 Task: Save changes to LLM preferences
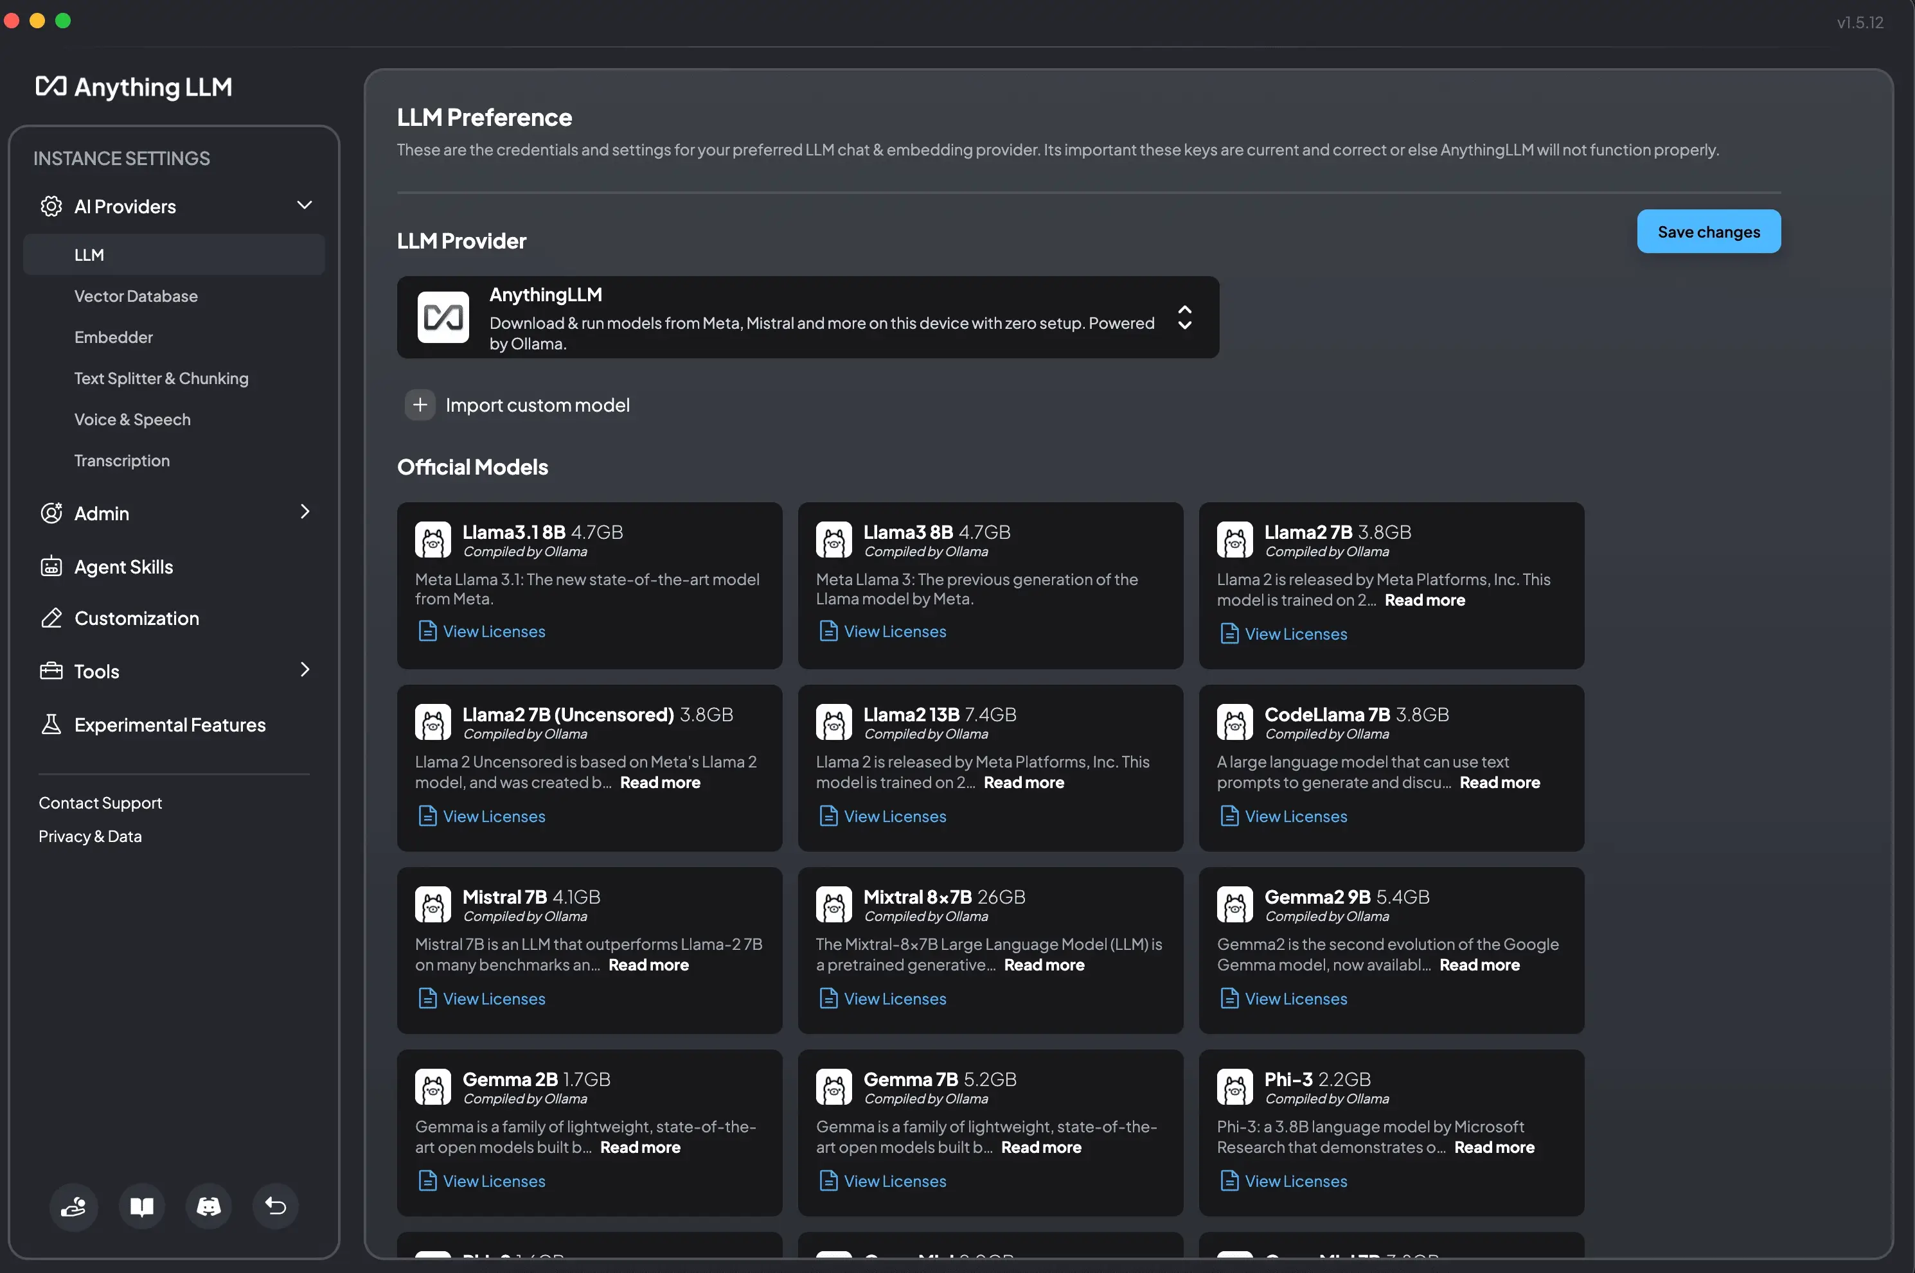(x=1709, y=230)
